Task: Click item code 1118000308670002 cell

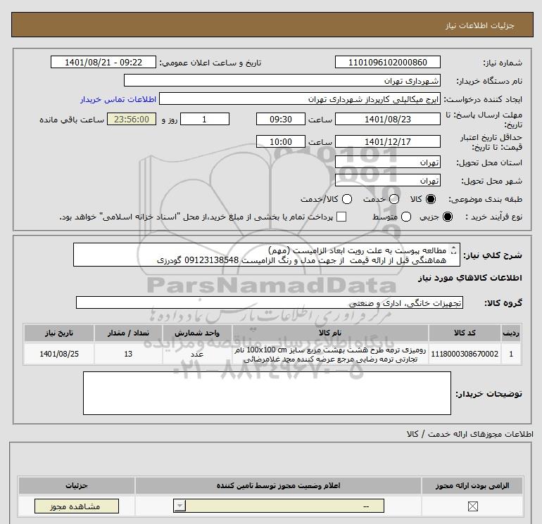Action: pyautogui.click(x=465, y=354)
